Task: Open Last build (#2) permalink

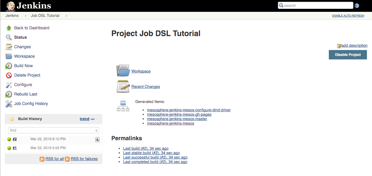Action: click(146, 148)
